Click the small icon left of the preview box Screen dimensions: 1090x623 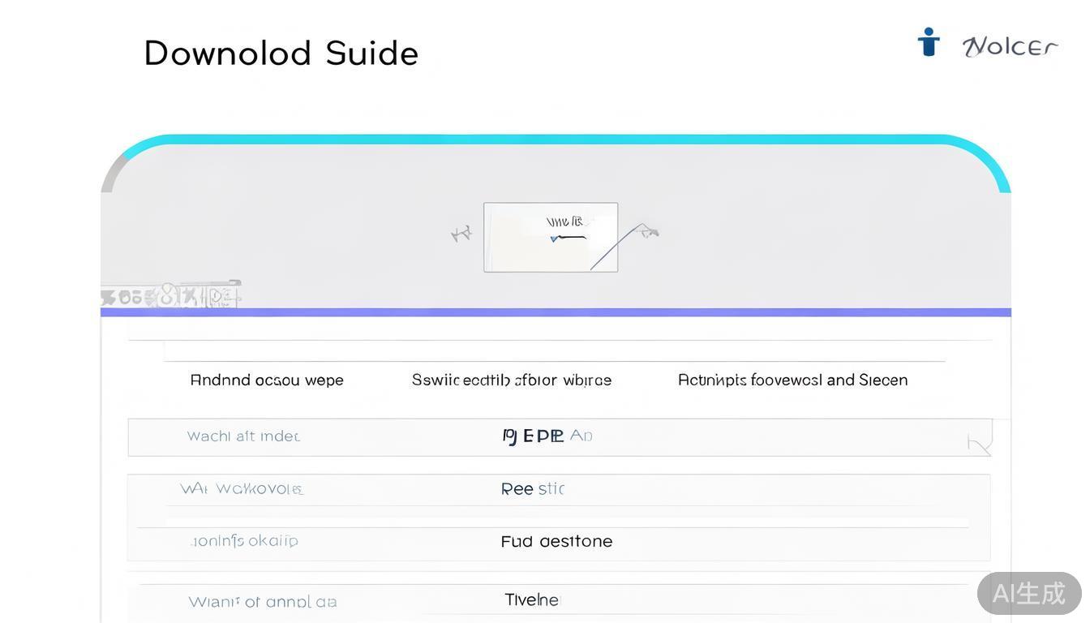[x=461, y=234]
